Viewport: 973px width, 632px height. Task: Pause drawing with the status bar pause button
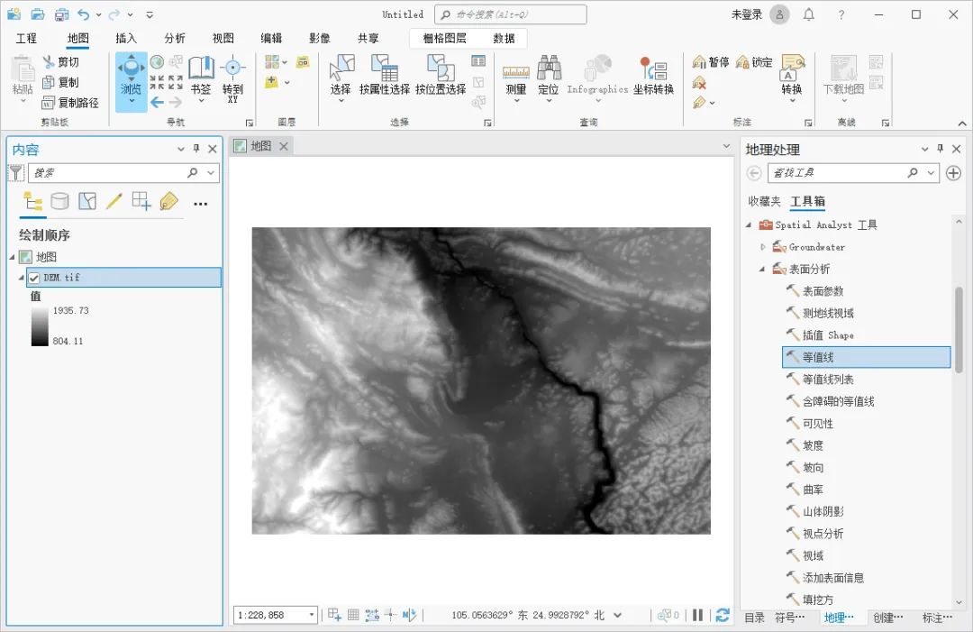[697, 615]
